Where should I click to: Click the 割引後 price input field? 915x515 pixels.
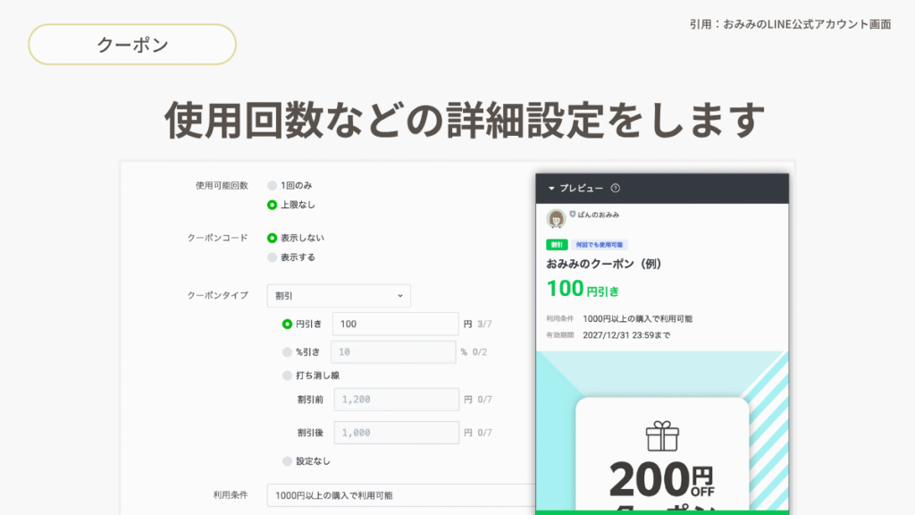coord(396,433)
